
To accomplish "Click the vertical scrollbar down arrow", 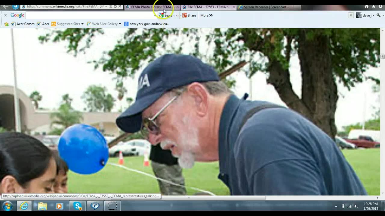I will [x=383, y=193].
